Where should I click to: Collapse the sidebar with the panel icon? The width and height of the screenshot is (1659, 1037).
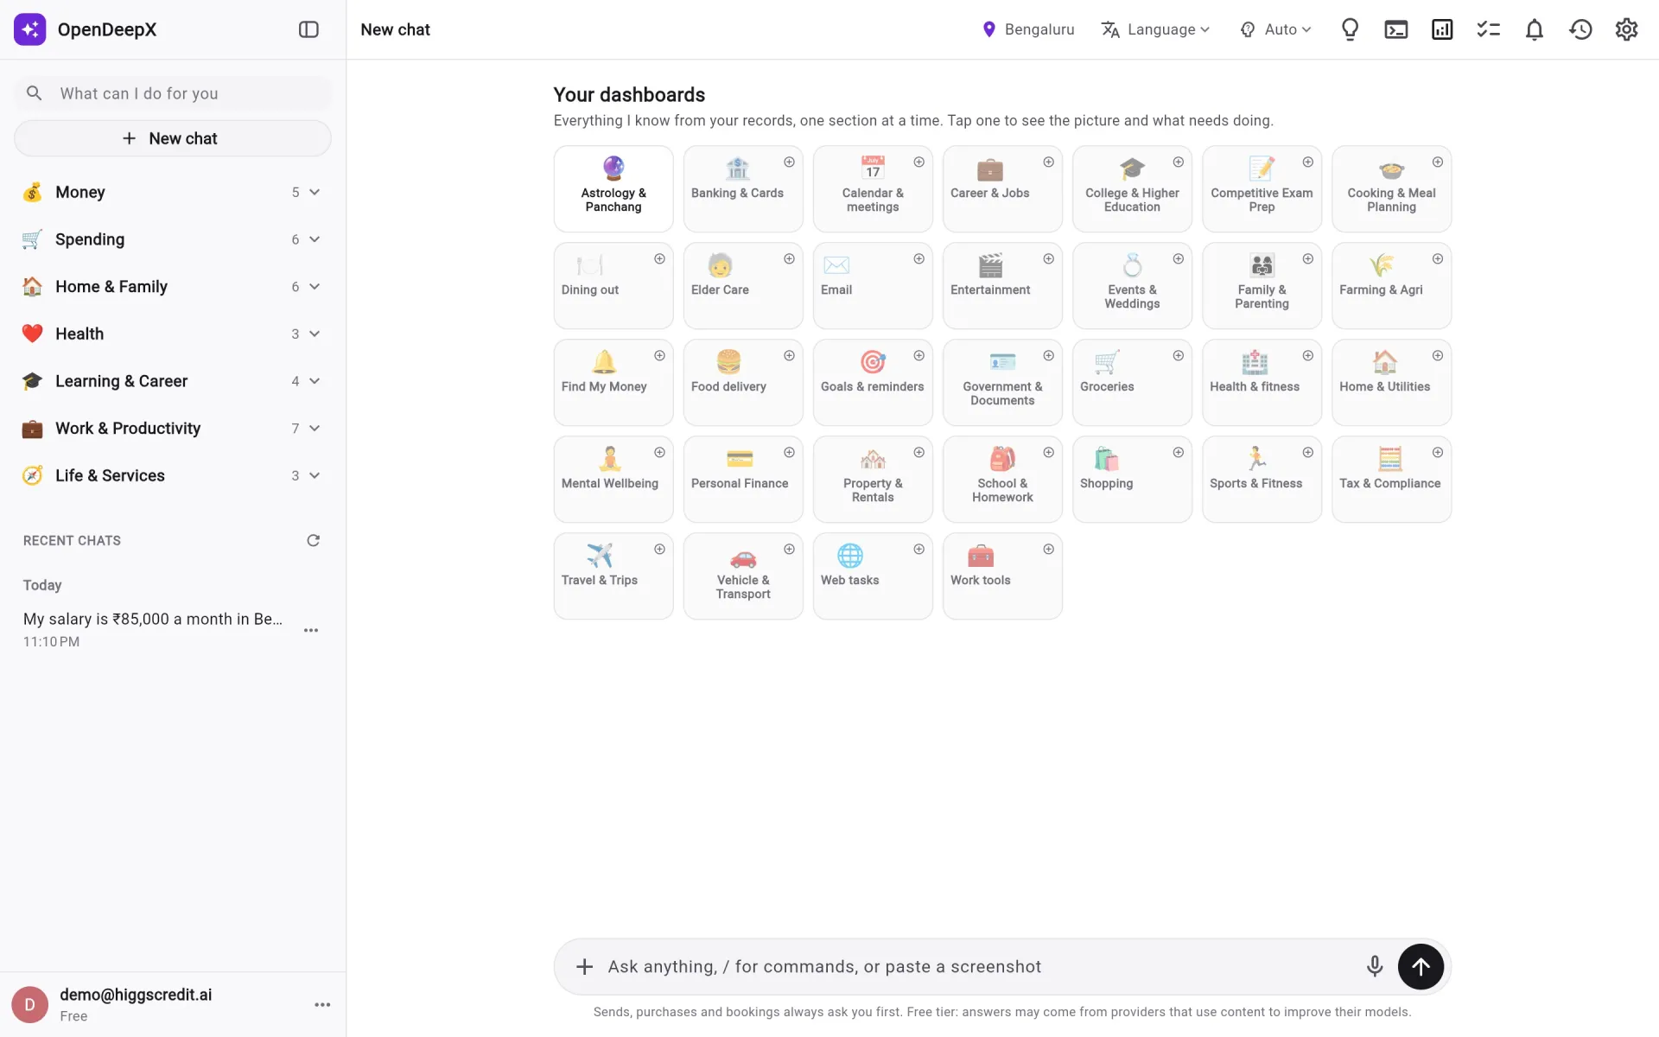pyautogui.click(x=308, y=29)
